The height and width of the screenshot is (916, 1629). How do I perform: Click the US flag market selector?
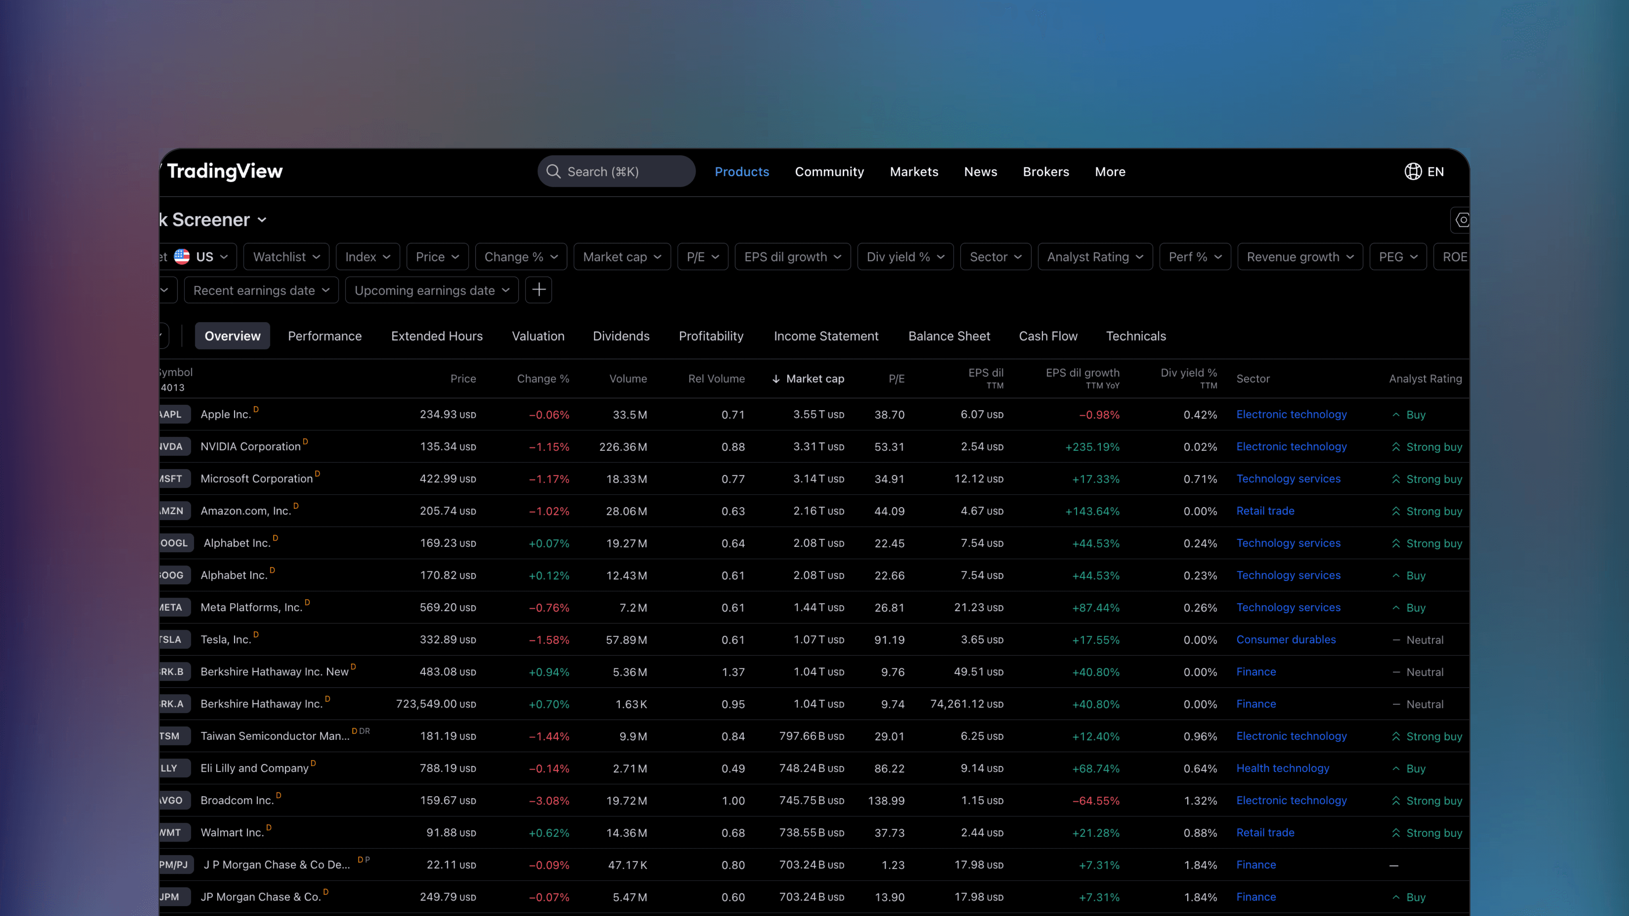(183, 256)
